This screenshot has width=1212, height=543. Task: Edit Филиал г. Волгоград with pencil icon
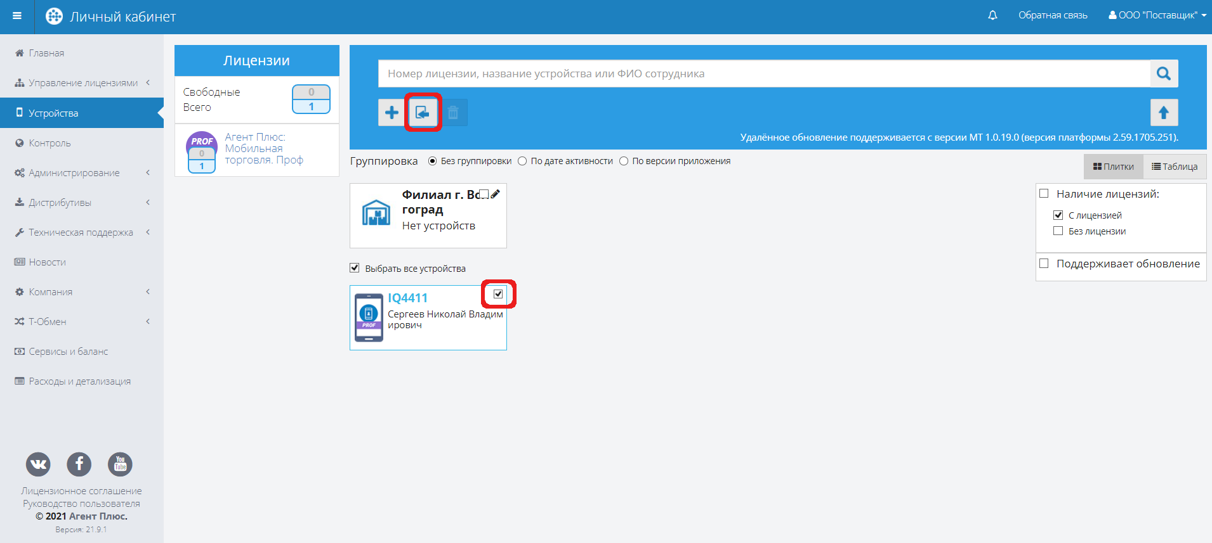496,194
